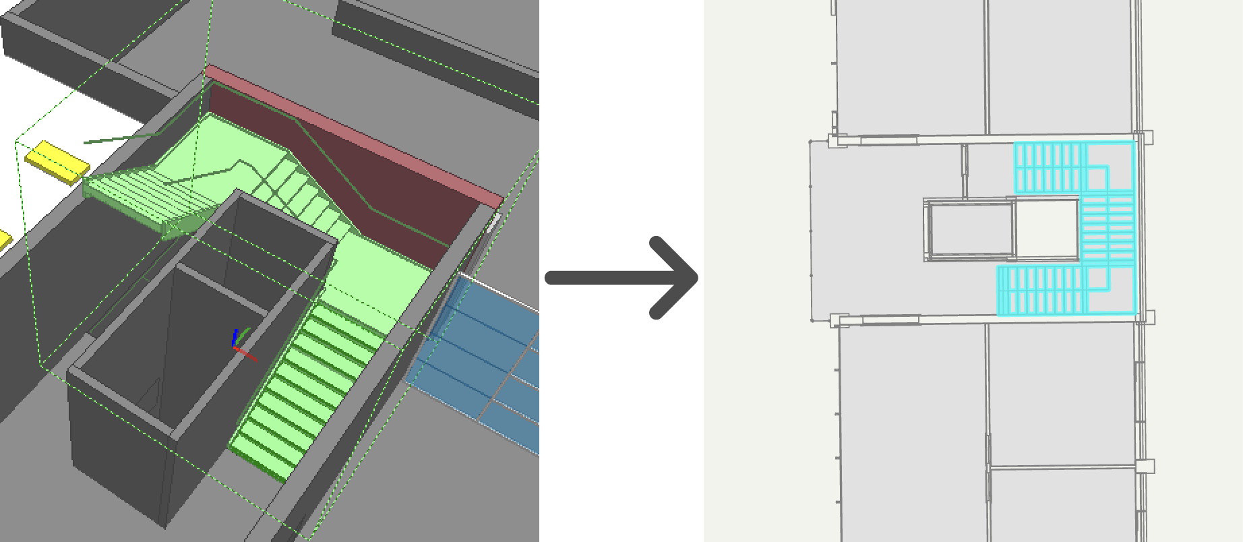Select the grey elevator shaft box in 3D view

click(202, 357)
